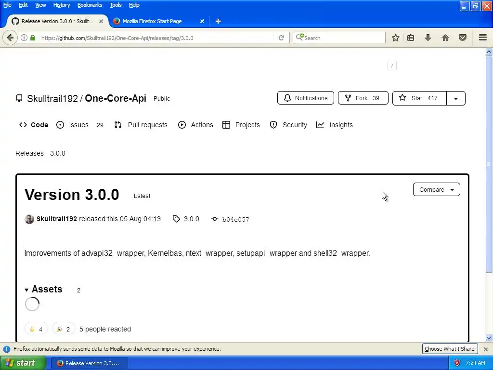This screenshot has height=370, width=493.
Task: Click the repository book icon
Action: tap(19, 98)
